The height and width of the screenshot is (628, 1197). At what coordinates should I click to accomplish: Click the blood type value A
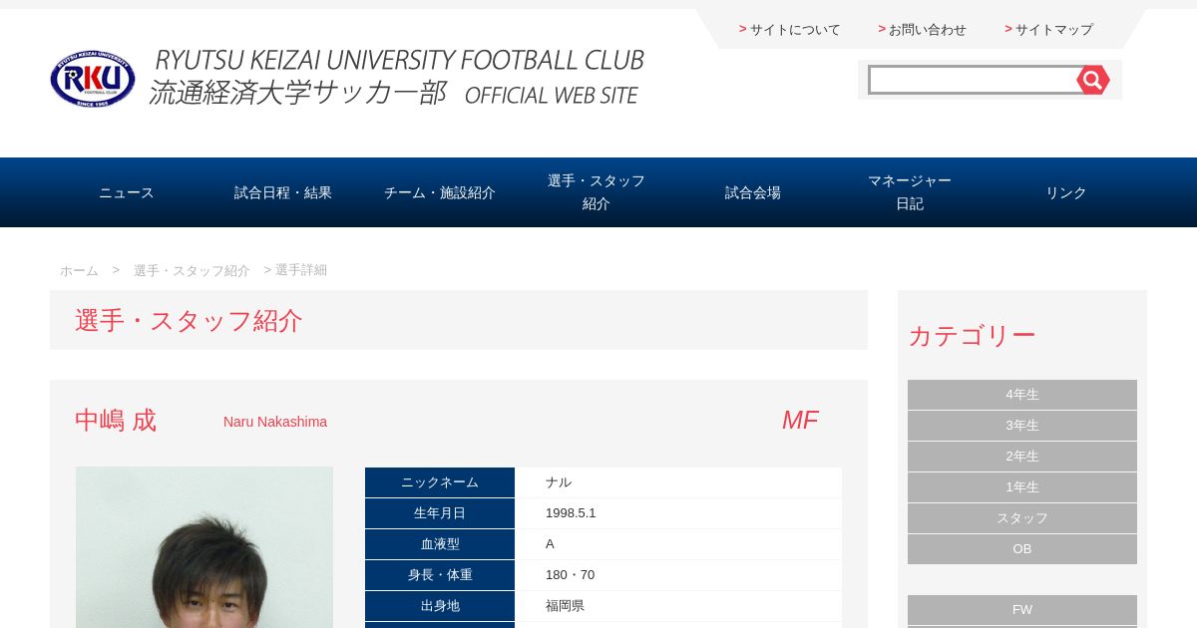[x=550, y=544]
